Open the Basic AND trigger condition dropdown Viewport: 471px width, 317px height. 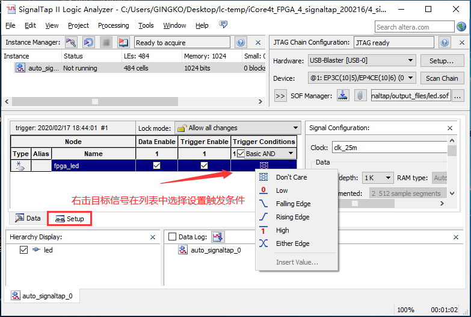coord(291,154)
